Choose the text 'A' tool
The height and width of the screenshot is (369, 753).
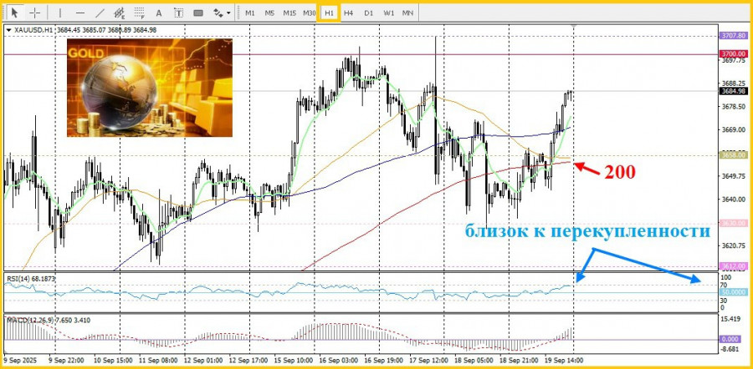pyautogui.click(x=159, y=13)
